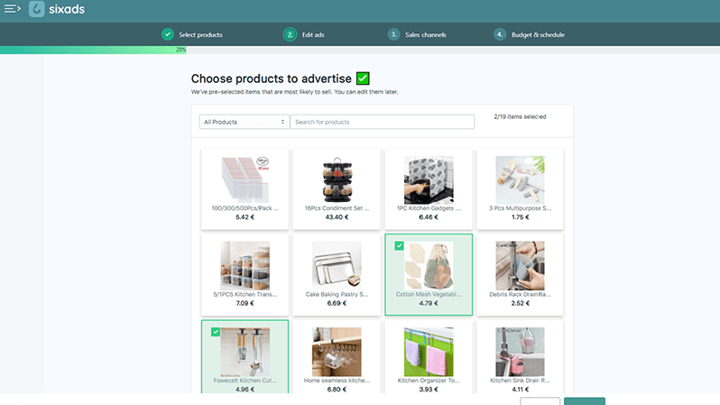Click the 2.52 € price text
Viewport: 720px width, 405px height.
point(521,303)
